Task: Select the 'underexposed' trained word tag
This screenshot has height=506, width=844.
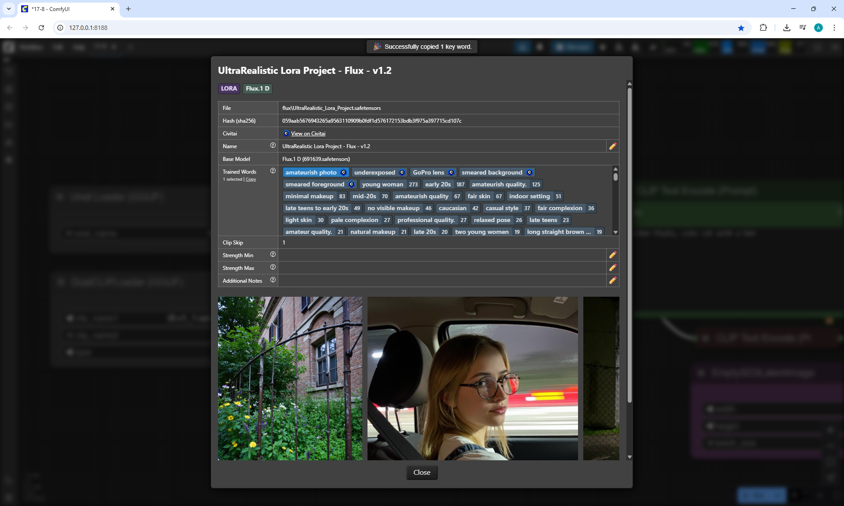Action: 375,172
